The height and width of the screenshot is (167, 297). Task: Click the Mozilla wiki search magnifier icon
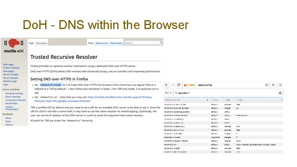tap(161, 43)
